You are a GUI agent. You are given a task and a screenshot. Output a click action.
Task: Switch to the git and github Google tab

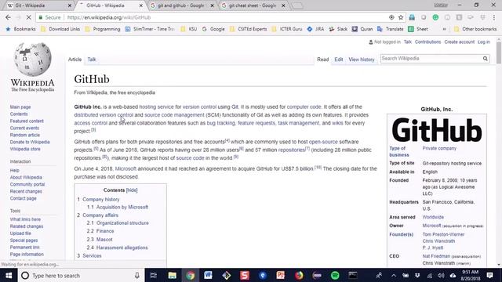point(181,5)
